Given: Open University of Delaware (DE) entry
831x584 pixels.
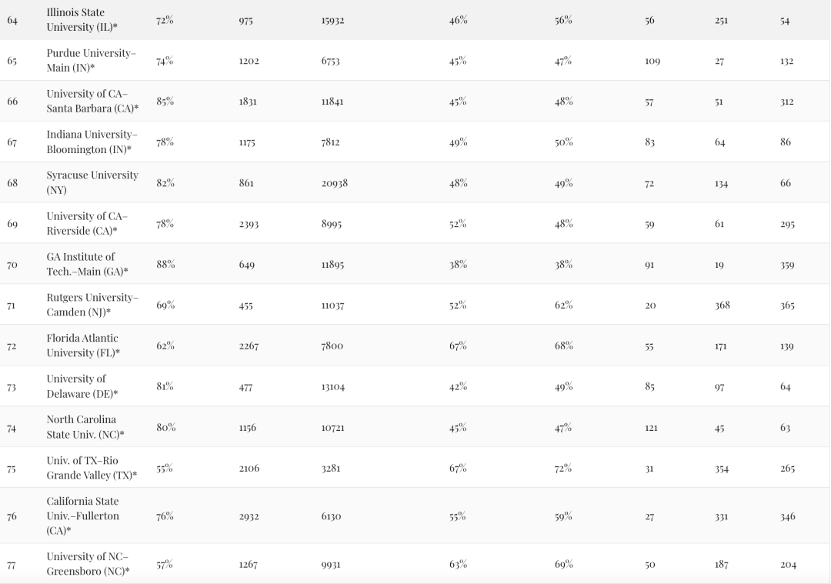Looking at the screenshot, I should 82,386.
